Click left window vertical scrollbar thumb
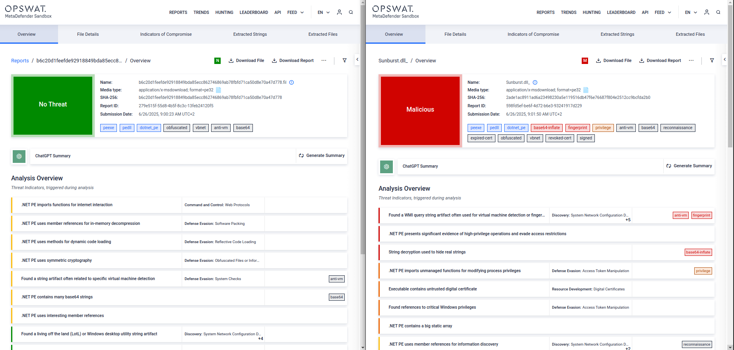This screenshot has width=734, height=350. click(x=363, y=129)
